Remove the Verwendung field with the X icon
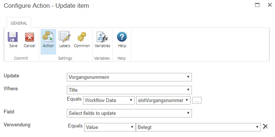 click(x=265, y=126)
